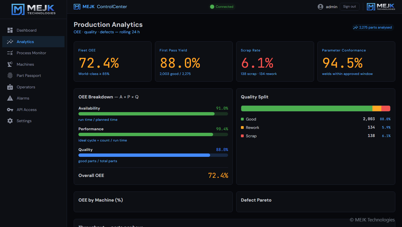Image resolution: width=402 pixels, height=227 pixels.
Task: Click the Settings gear icon
Action: [x=10, y=121]
